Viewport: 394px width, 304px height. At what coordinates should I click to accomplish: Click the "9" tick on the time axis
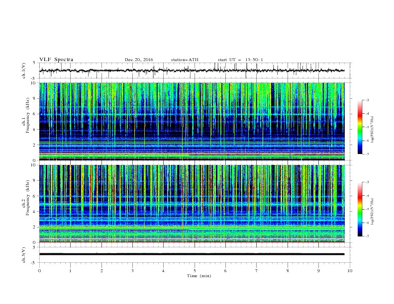click(318, 271)
